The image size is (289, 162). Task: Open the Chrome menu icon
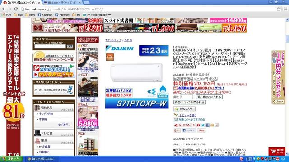click(x=286, y=9)
